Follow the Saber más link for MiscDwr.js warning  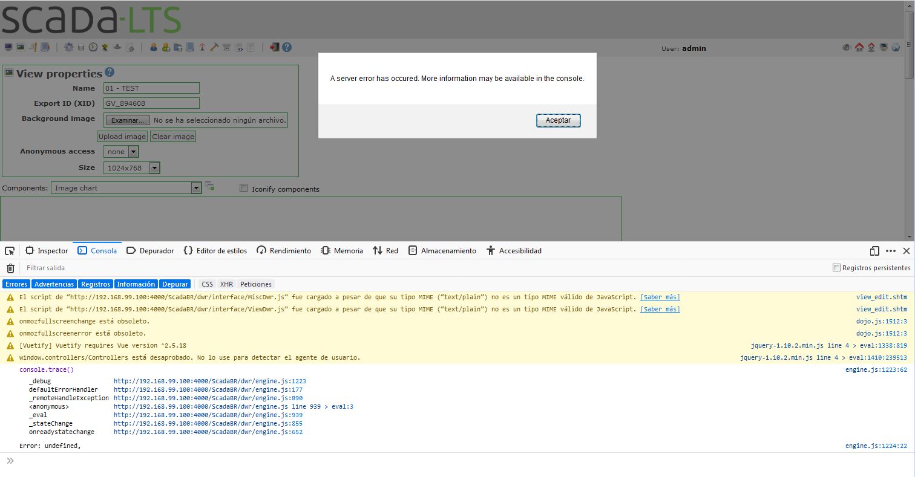pyautogui.click(x=660, y=297)
